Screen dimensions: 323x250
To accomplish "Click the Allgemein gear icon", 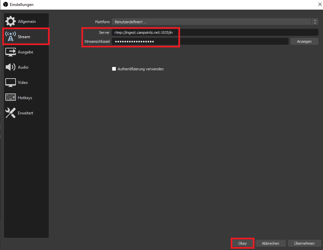I will tap(11, 21).
